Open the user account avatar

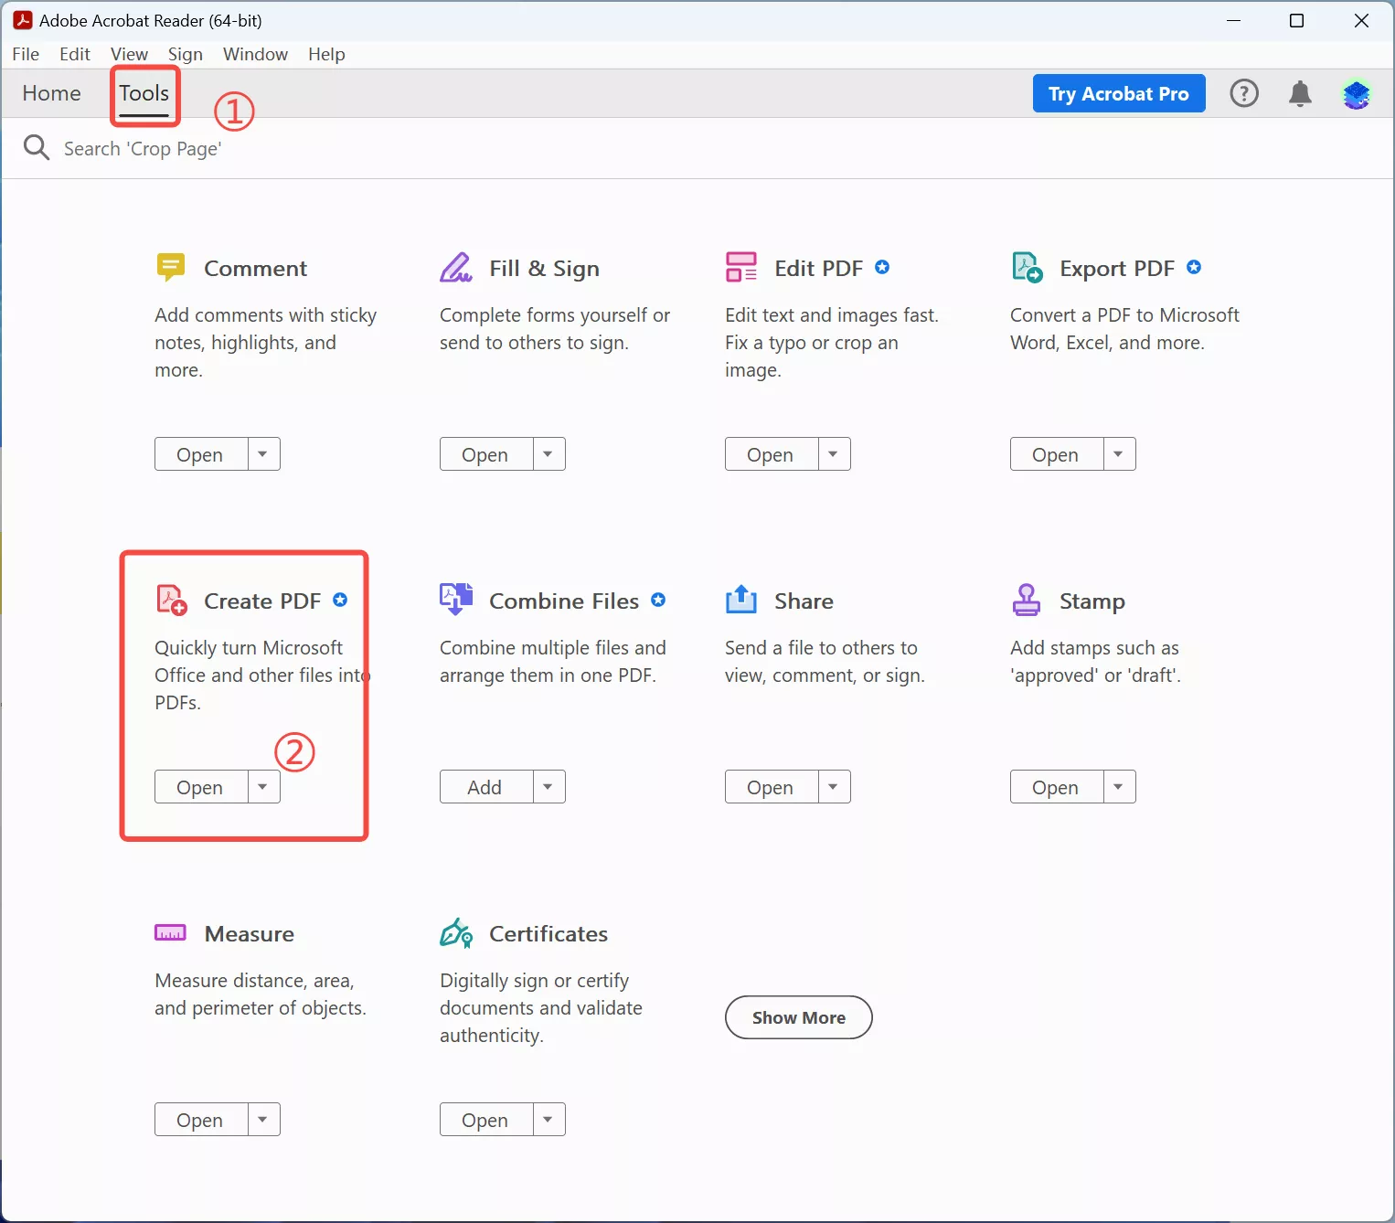1357,93
